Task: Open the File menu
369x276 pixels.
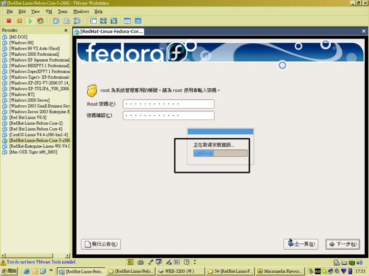Action: pos(10,11)
